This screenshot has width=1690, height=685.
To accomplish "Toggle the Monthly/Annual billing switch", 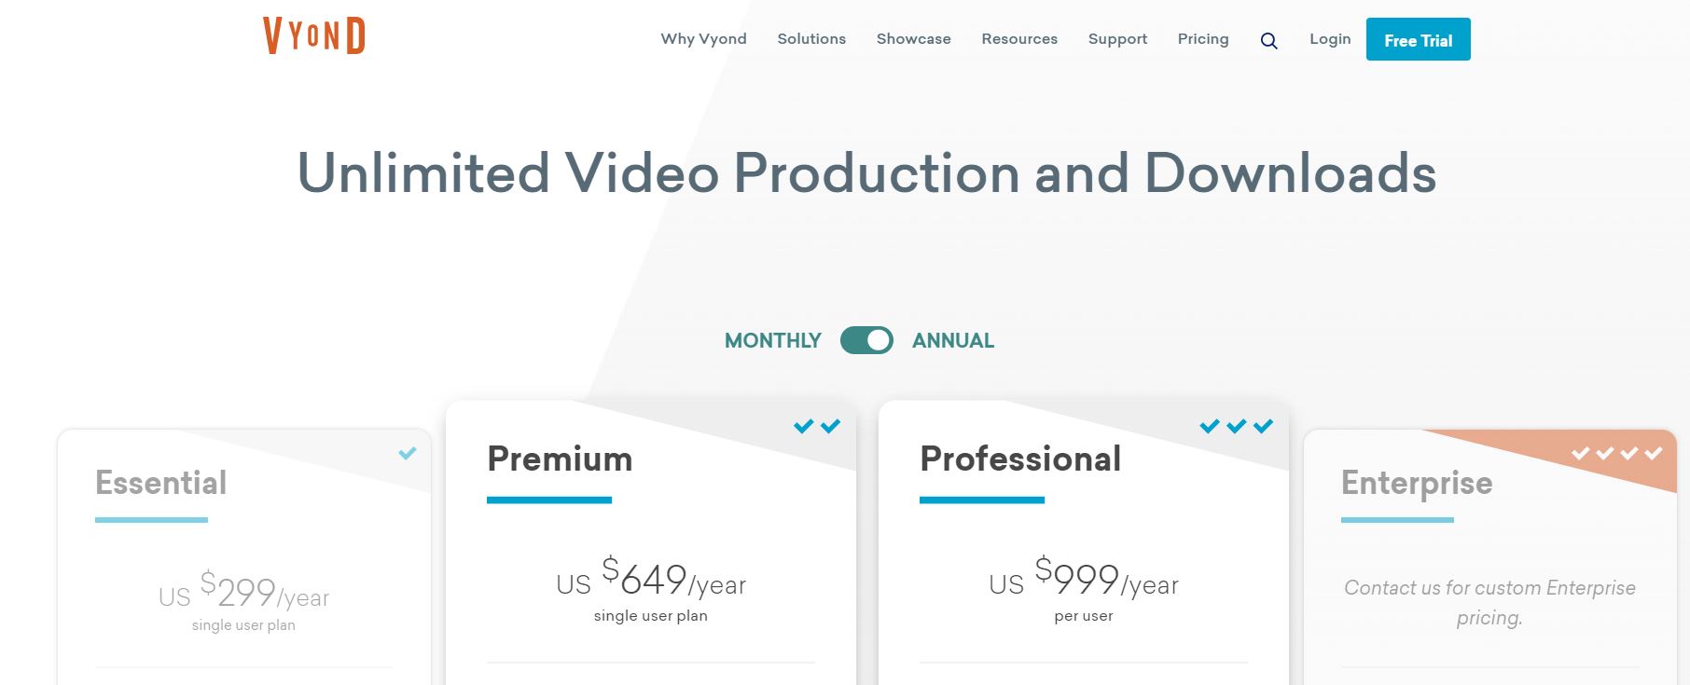I will [x=866, y=340].
